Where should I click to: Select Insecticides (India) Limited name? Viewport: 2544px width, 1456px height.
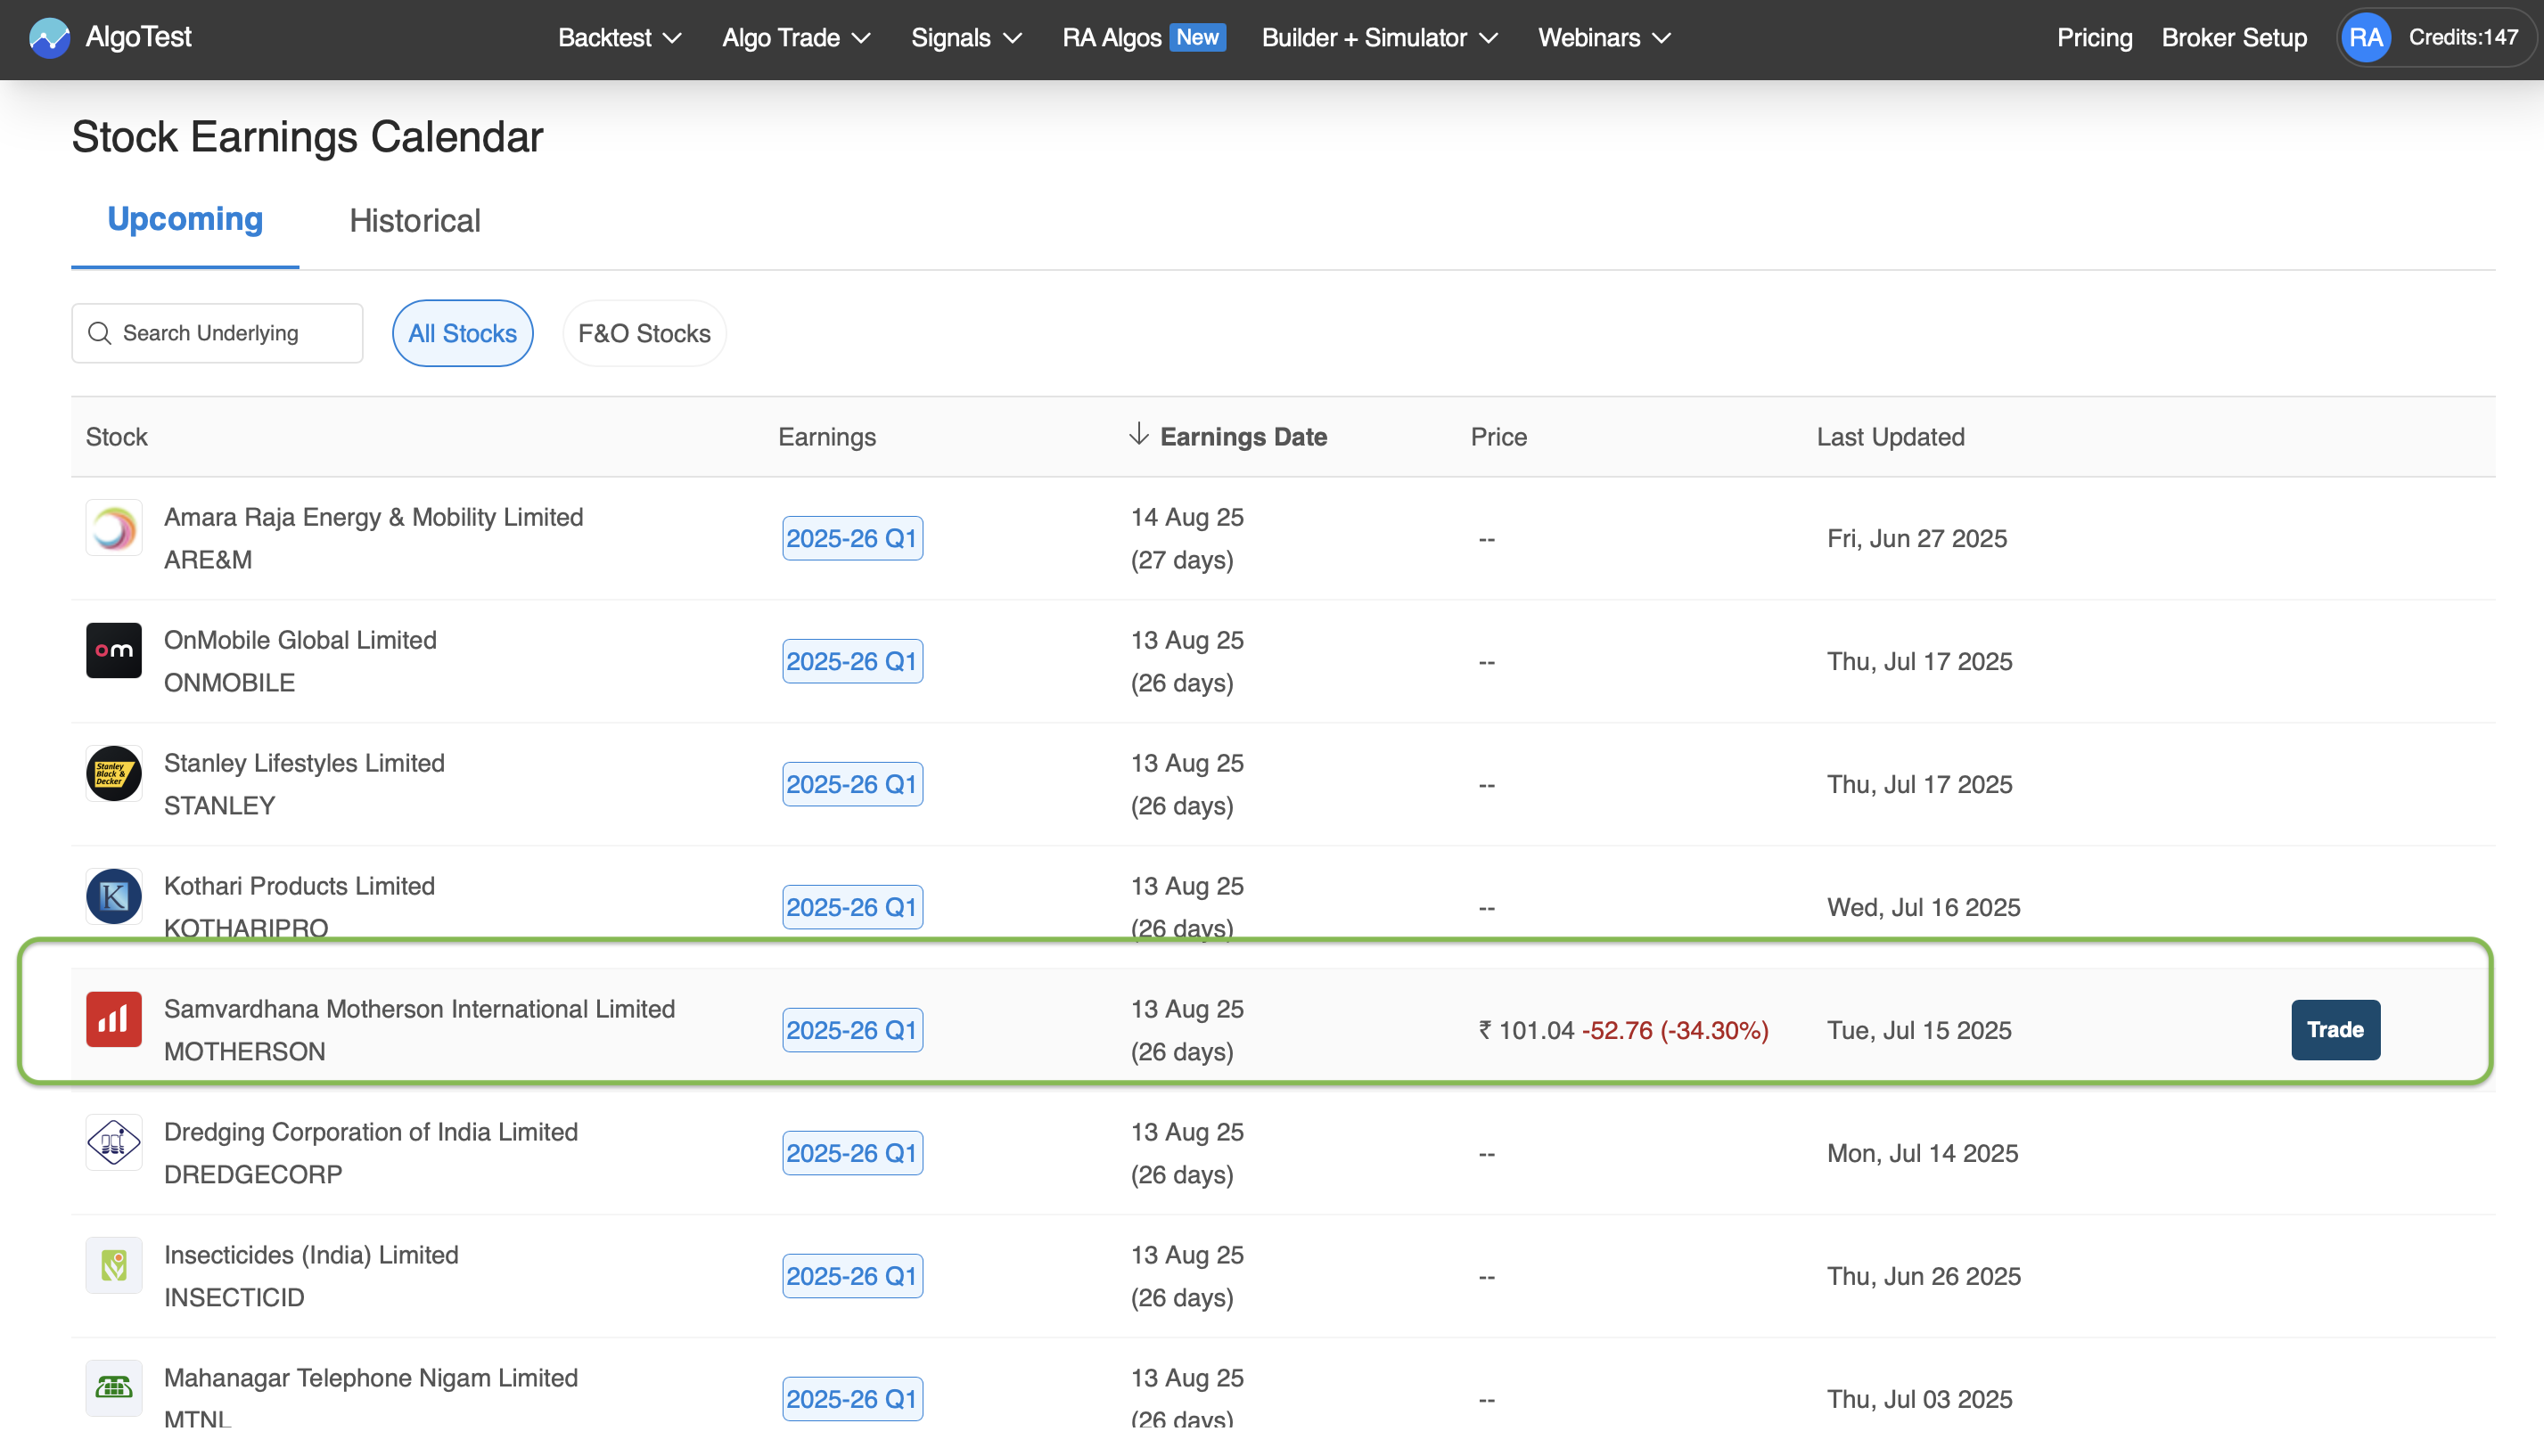pos(311,1255)
